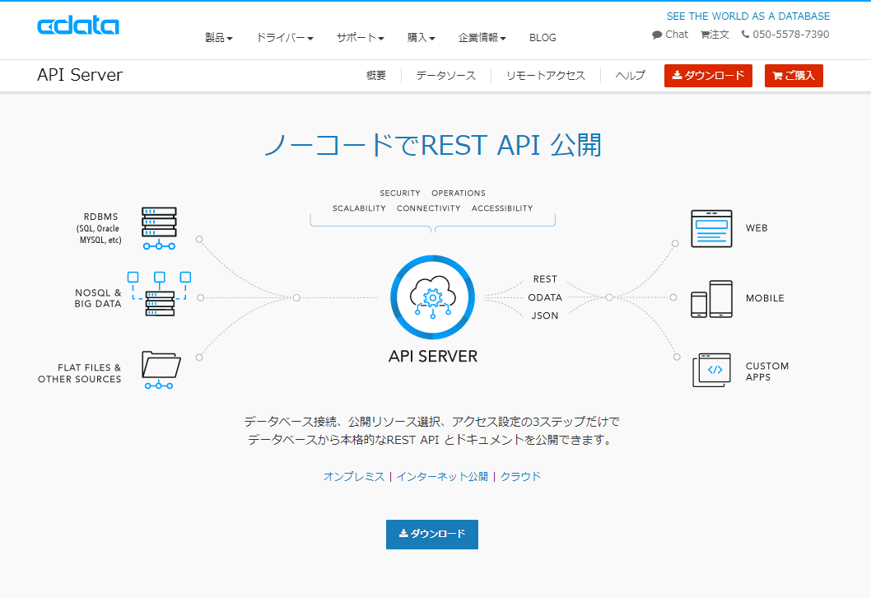Expand the 企業情報 dropdown menu
871x598 pixels.
[x=482, y=37]
